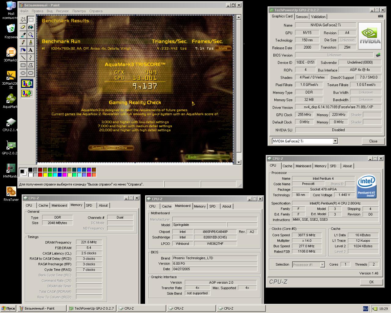The height and width of the screenshot is (313, 391).
Task: Pick the red color from Paint palette
Action: [x=40, y=175]
